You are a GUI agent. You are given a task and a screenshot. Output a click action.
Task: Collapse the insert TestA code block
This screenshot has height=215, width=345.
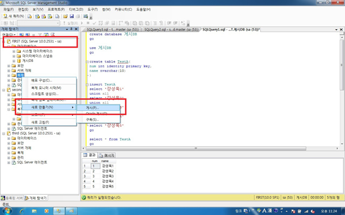pos(87,85)
